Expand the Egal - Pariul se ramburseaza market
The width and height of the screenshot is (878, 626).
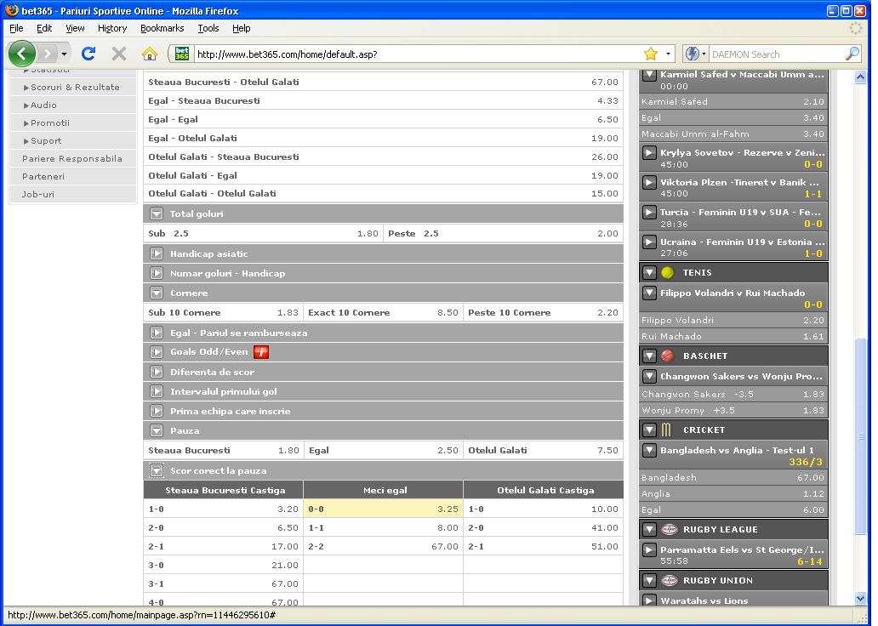pos(157,333)
